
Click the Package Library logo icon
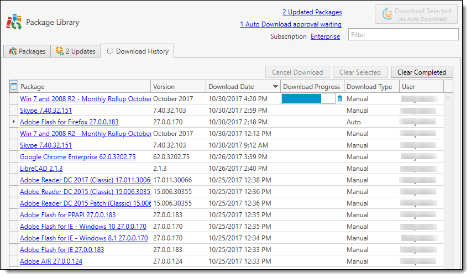pos(14,22)
